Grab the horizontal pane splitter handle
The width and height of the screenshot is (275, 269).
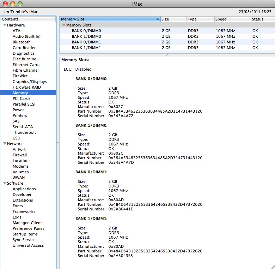[x=167, y=55]
